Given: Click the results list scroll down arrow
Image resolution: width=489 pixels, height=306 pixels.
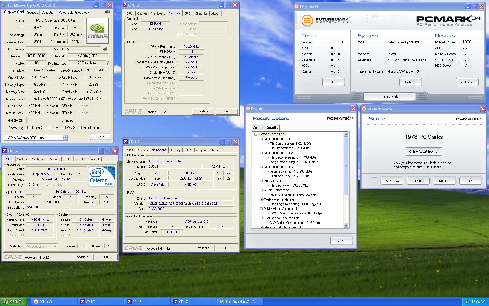Looking at the screenshot, I should tap(346, 225).
